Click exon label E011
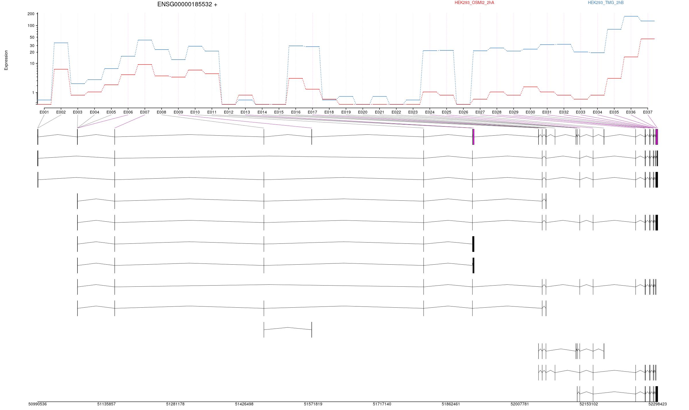This screenshot has width=689, height=410. click(x=212, y=112)
